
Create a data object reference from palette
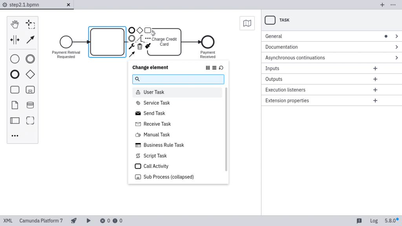click(x=15, y=105)
